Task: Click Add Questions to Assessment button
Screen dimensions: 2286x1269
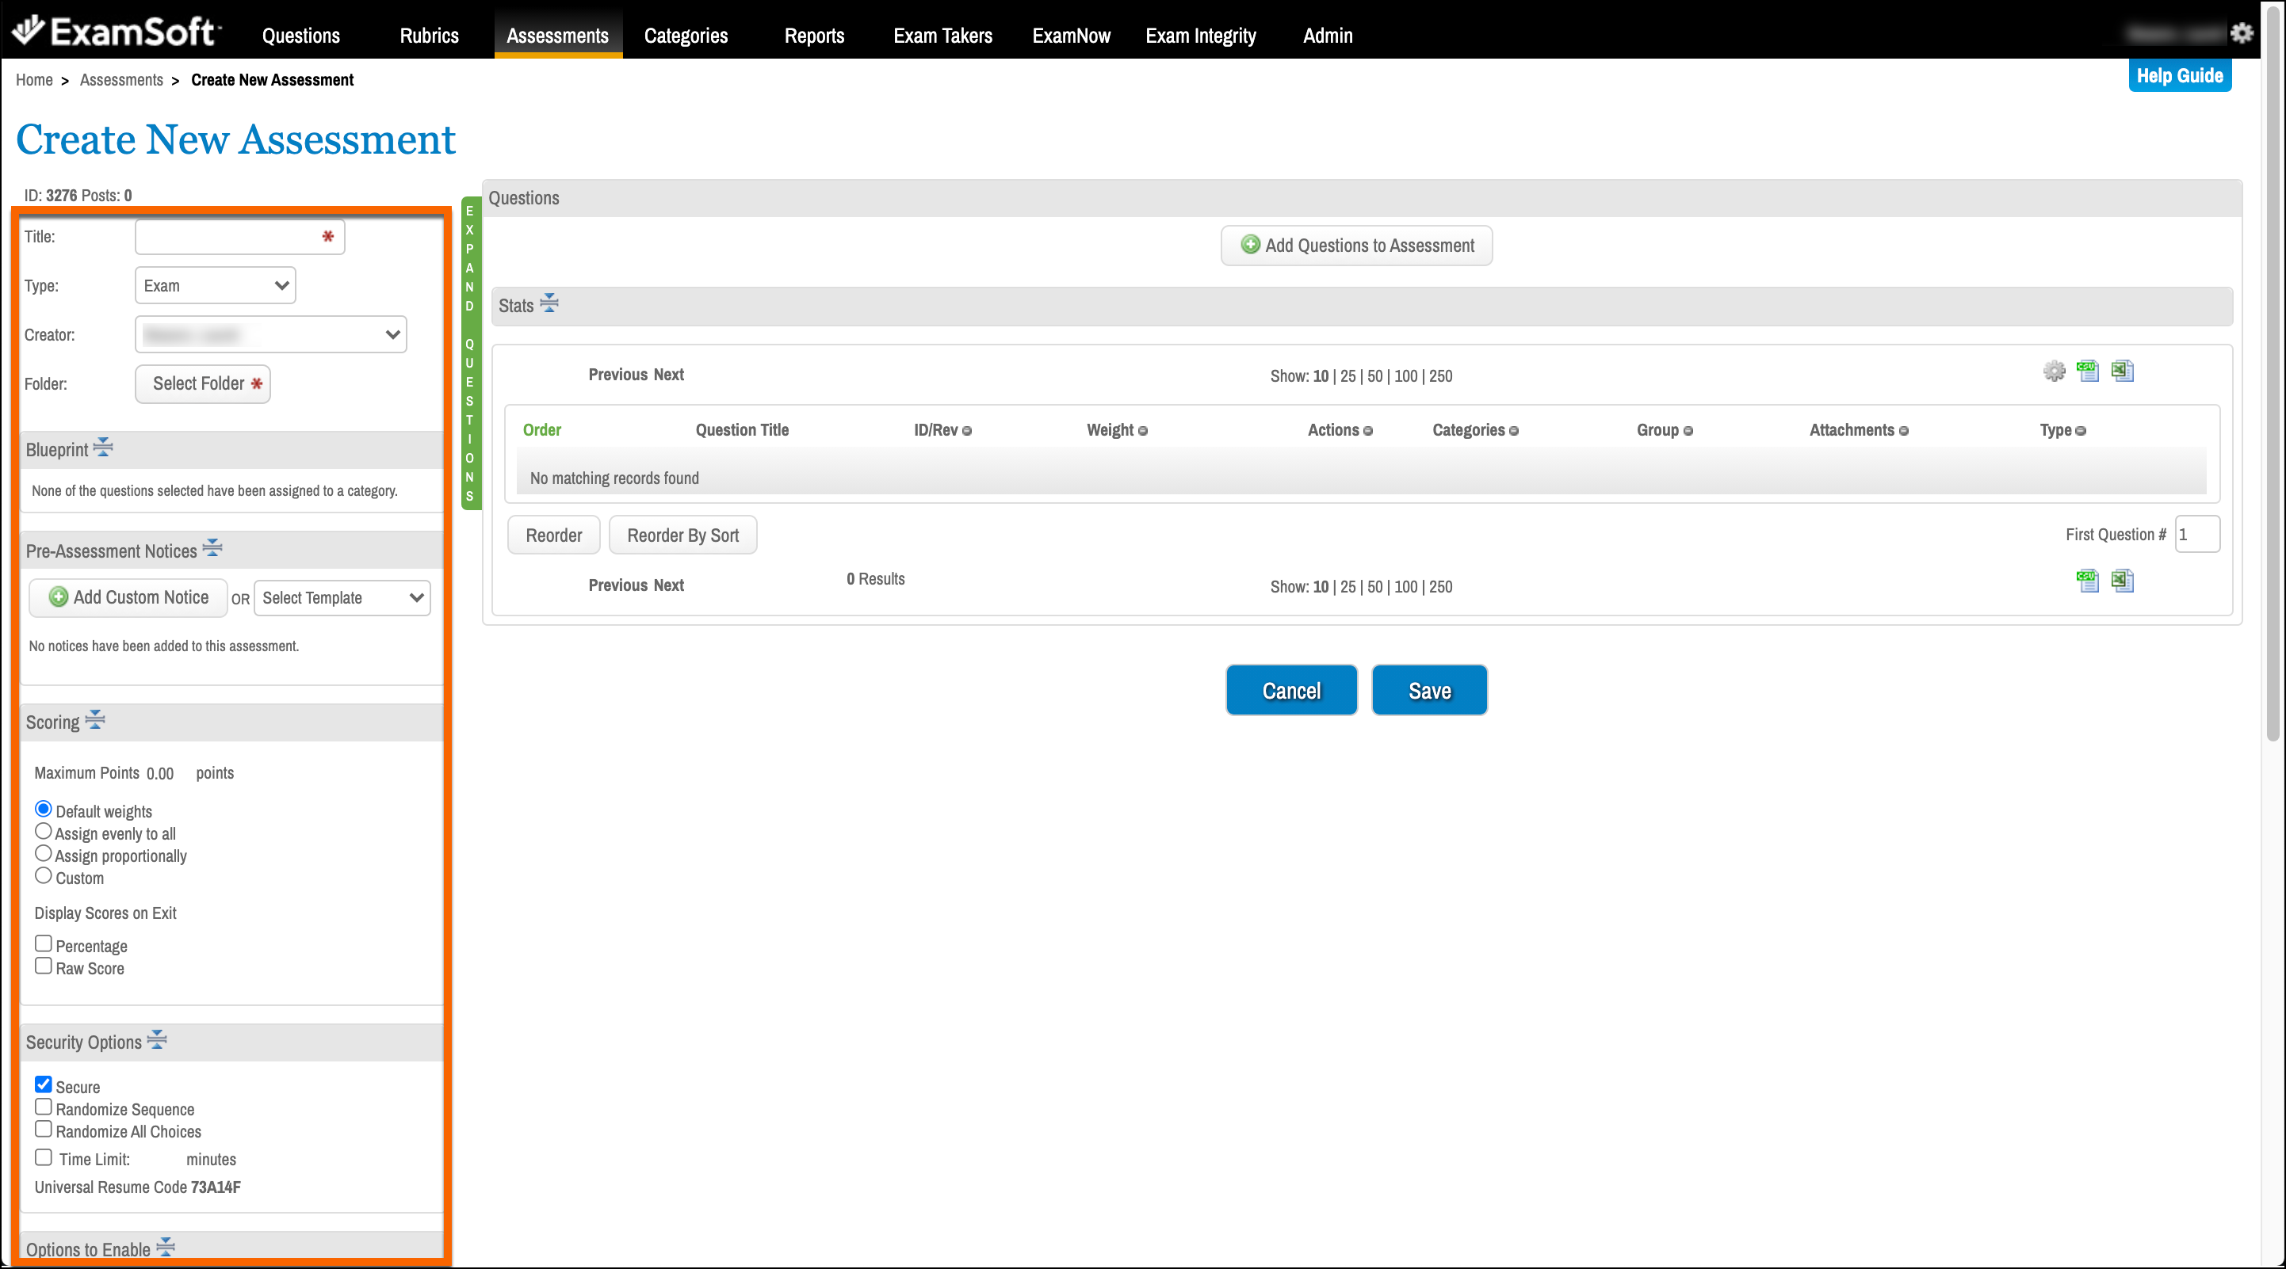Action: click(x=1356, y=245)
